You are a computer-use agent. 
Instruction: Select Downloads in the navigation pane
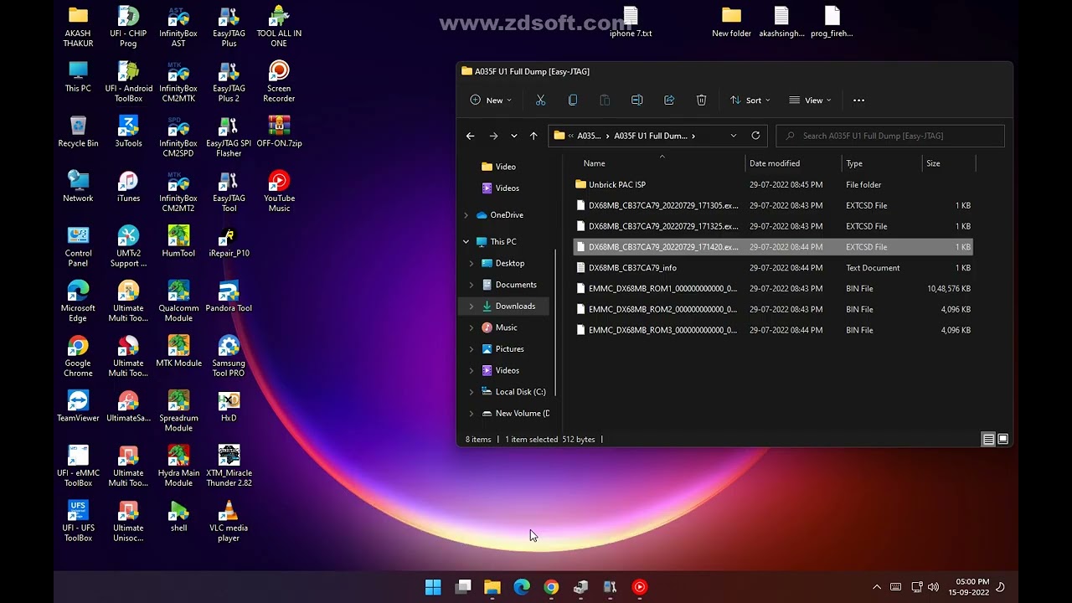pyautogui.click(x=515, y=307)
